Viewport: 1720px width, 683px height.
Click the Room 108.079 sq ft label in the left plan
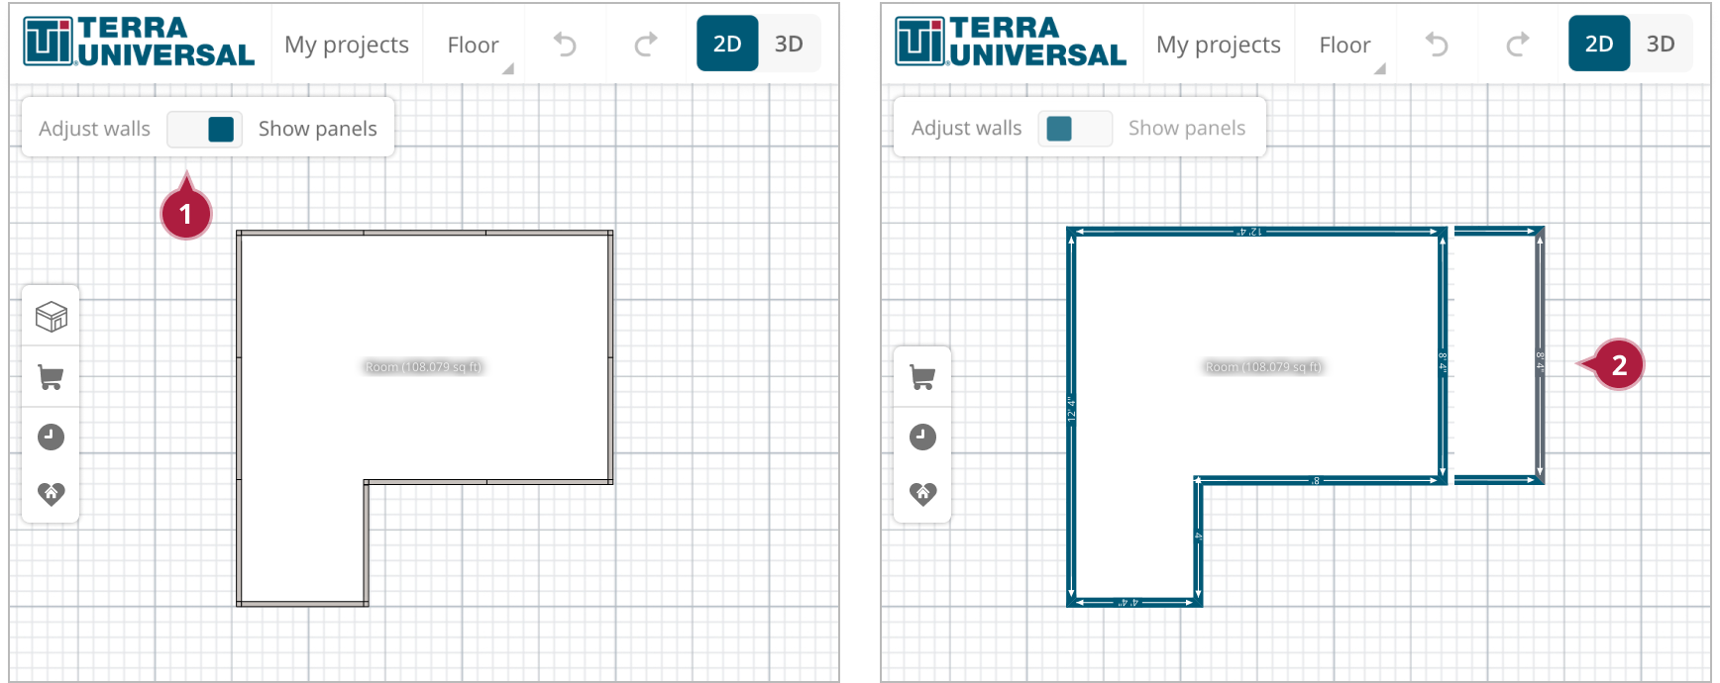423,367
